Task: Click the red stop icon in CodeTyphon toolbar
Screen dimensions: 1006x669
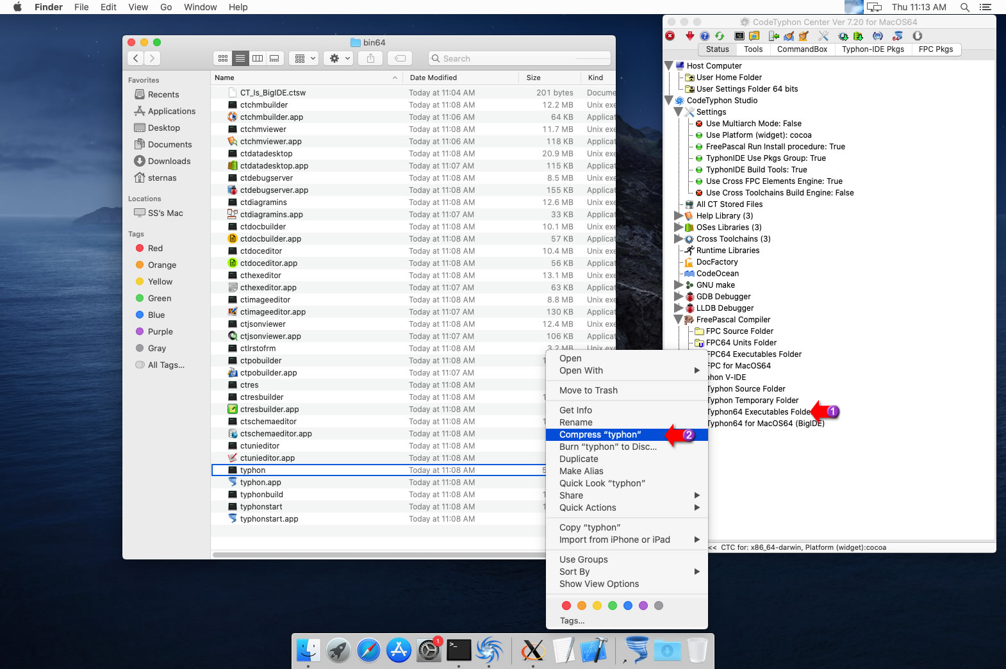Action: (670, 36)
